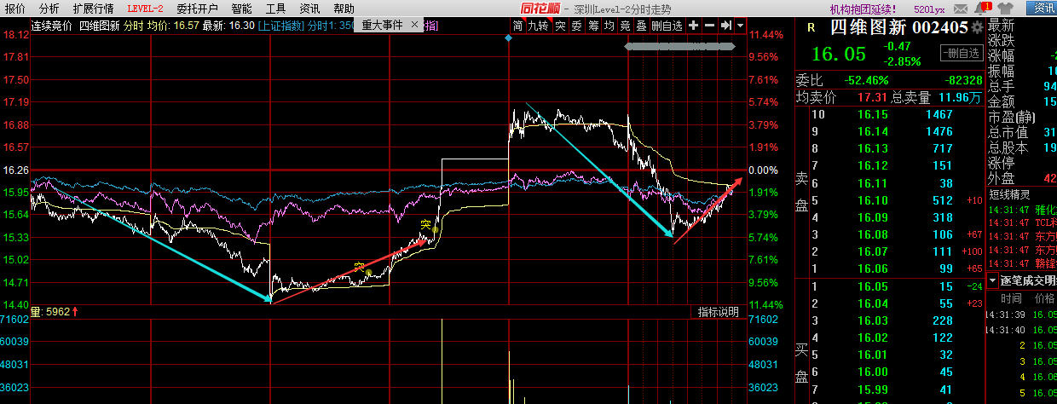The width and height of the screenshot is (1057, 404).
Task: Zoom in chart with plus icon
Action: pyautogui.click(x=694, y=26)
